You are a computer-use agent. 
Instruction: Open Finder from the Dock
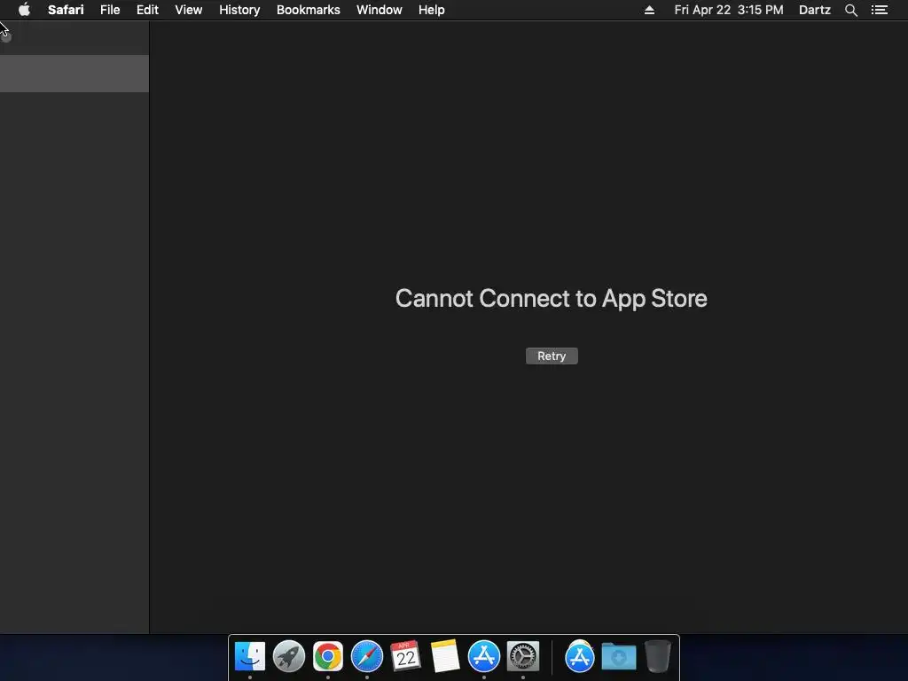coord(250,656)
